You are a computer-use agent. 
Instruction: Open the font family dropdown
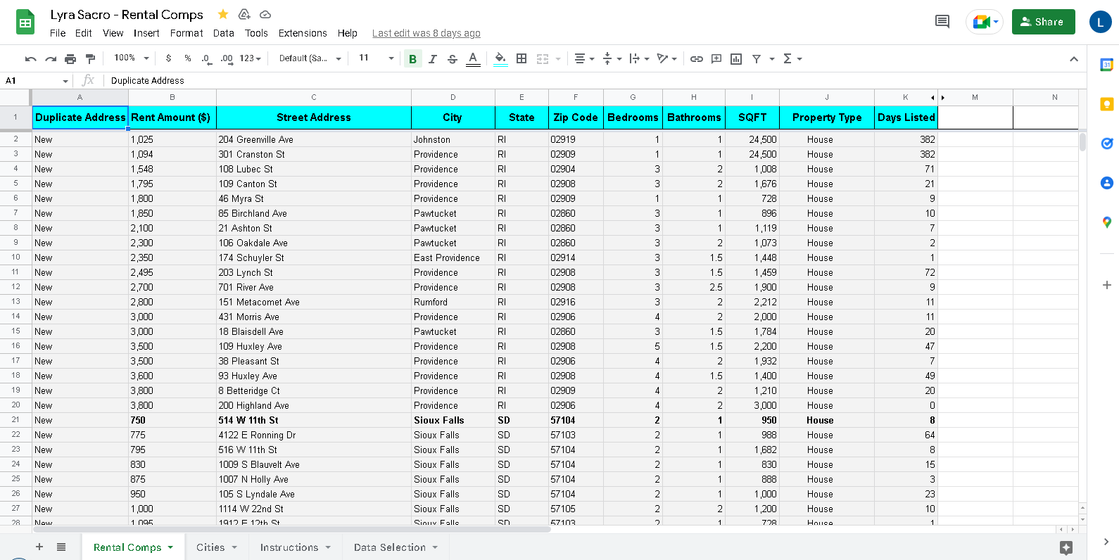coord(310,58)
